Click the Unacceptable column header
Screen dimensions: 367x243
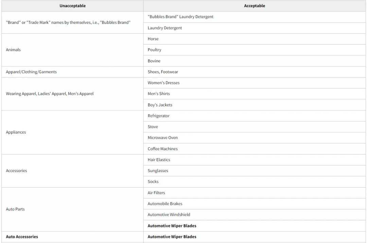(72, 6)
